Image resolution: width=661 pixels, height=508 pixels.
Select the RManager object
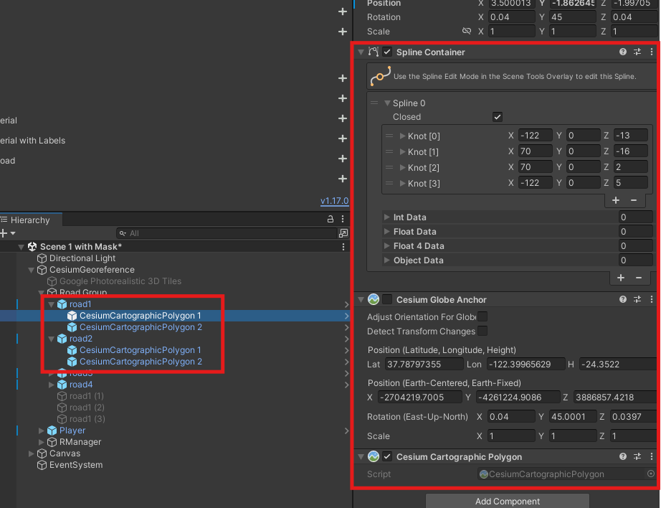point(80,442)
